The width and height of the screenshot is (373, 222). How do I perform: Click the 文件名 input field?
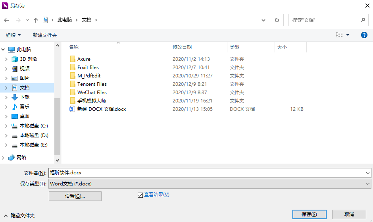click(x=206, y=173)
